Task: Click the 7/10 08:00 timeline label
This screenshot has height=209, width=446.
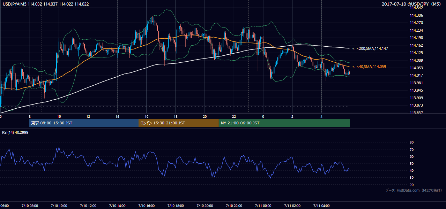Action: pos(29,206)
